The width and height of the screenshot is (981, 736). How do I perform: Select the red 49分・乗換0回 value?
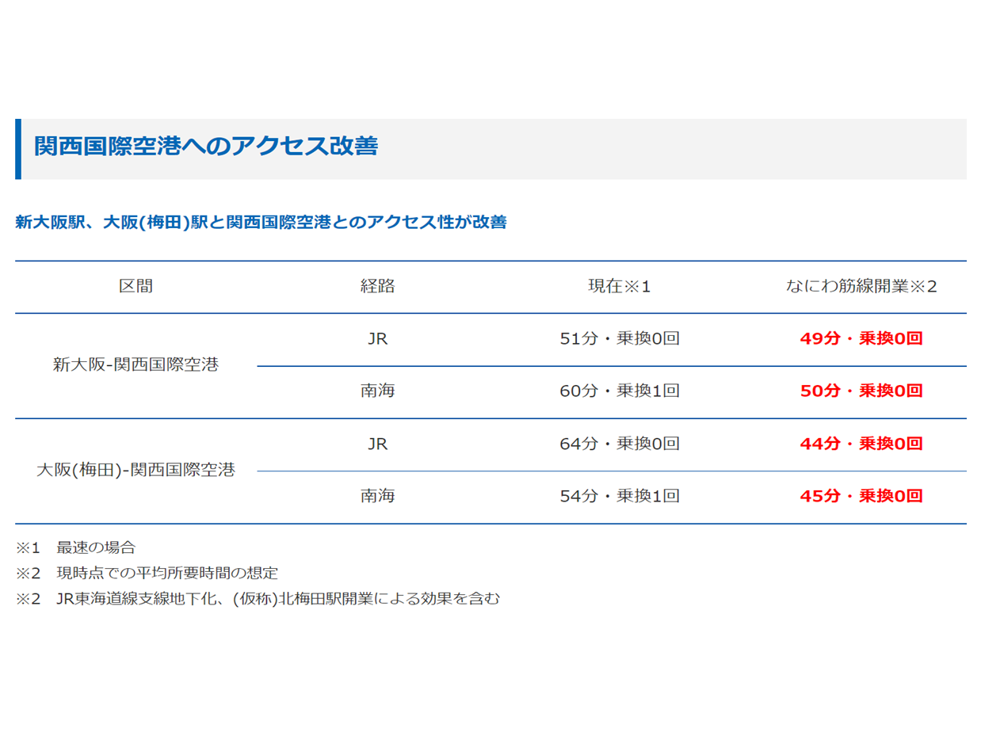coord(861,339)
